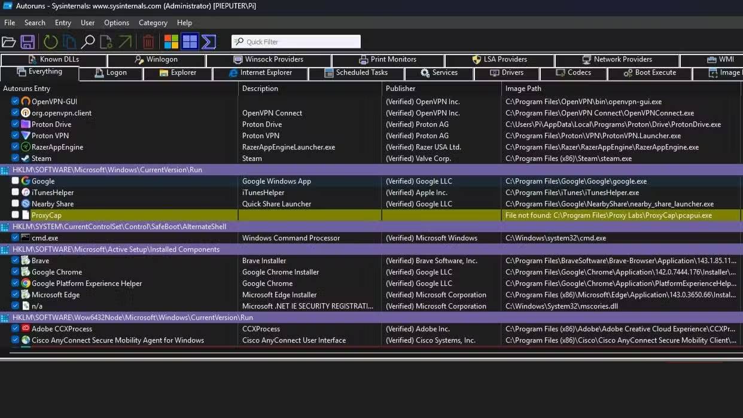The width and height of the screenshot is (743, 418).
Task: Click the Refresh toolbar icon
Action: pos(50,42)
